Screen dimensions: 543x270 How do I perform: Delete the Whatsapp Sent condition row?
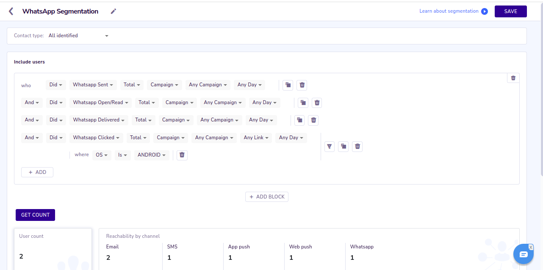302,85
